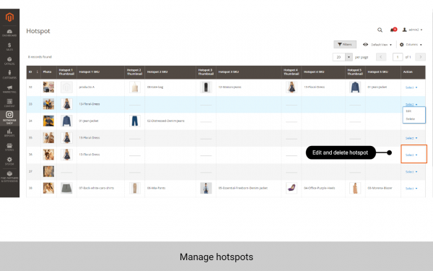Open the Catalog menu

[x=9, y=61]
